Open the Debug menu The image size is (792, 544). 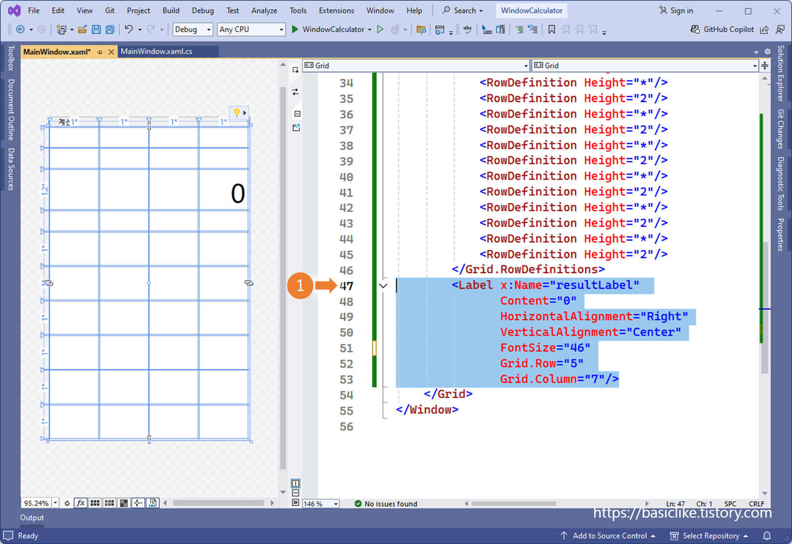tap(203, 10)
